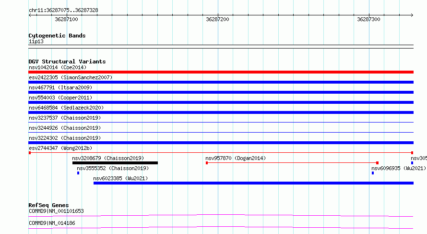This screenshot has width=427, height=234.
Task: Select the 11p13 band label
Action: tap(36, 41)
